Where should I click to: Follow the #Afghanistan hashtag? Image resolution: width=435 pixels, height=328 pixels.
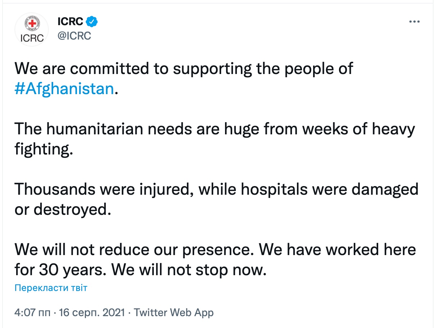pyautogui.click(x=64, y=88)
